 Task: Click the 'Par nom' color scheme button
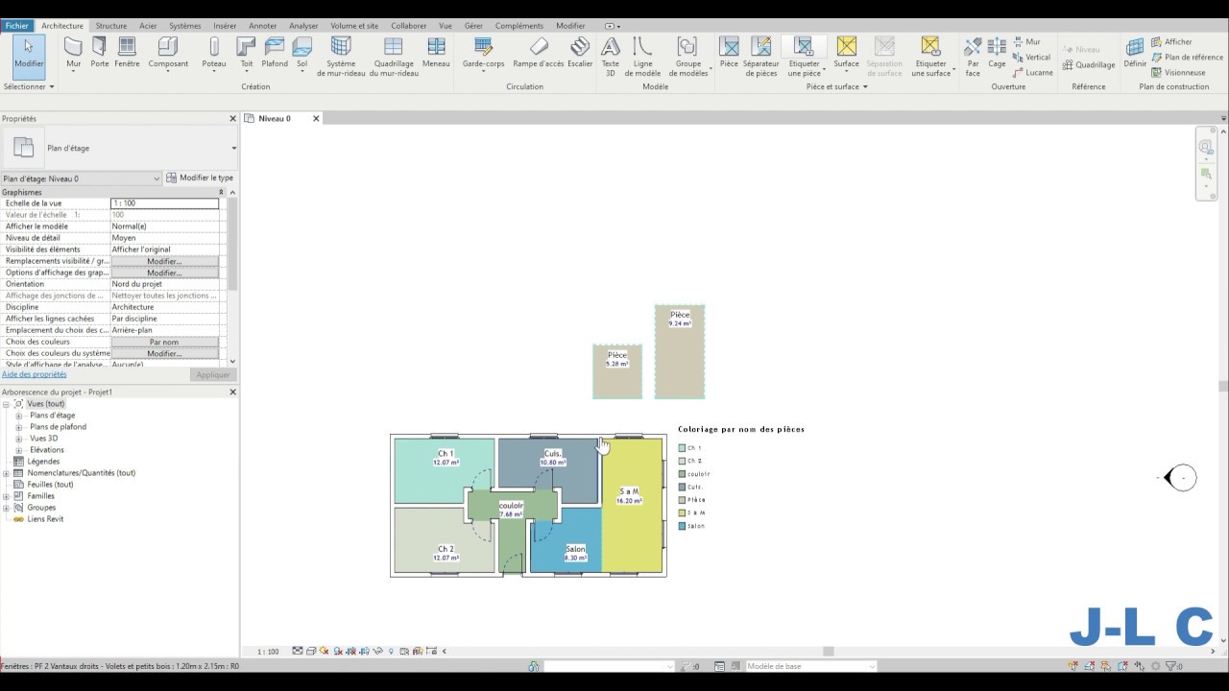[x=164, y=342]
